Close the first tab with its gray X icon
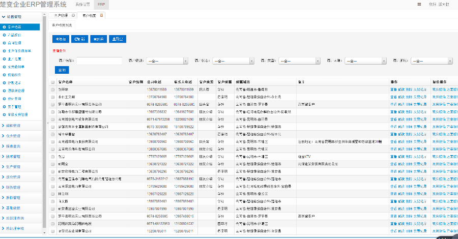This screenshot has height=239, width=458. 73,15
